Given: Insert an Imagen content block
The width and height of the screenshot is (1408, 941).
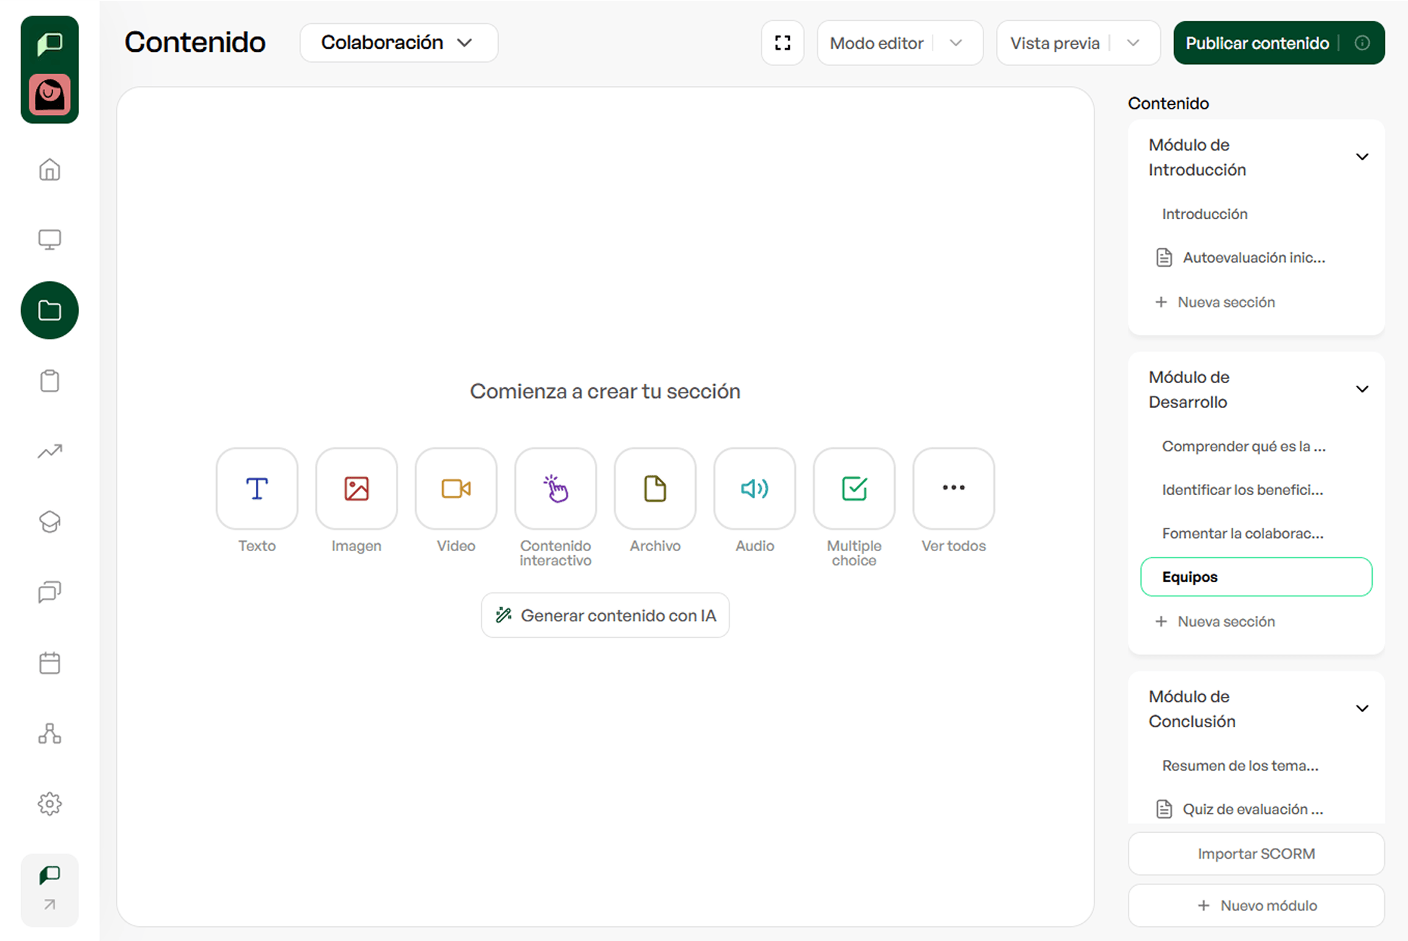Looking at the screenshot, I should click(356, 488).
